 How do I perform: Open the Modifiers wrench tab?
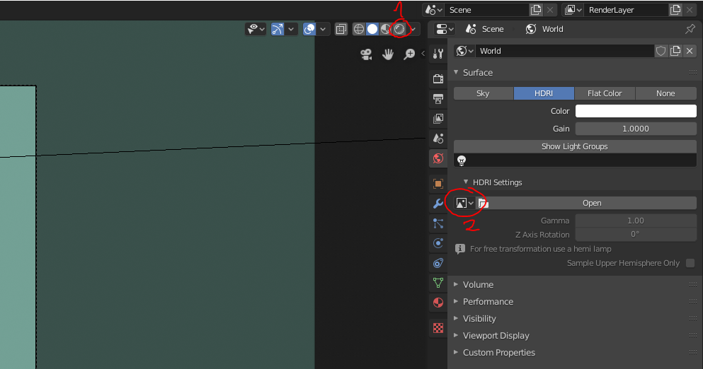(x=438, y=204)
